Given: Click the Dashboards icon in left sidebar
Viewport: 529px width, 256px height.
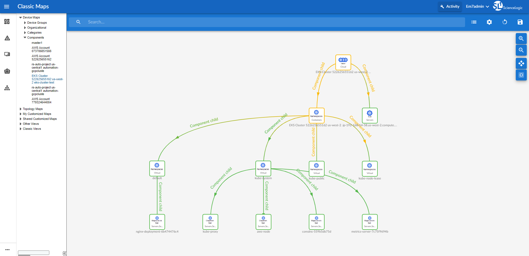Looking at the screenshot, I should pyautogui.click(x=7, y=21).
